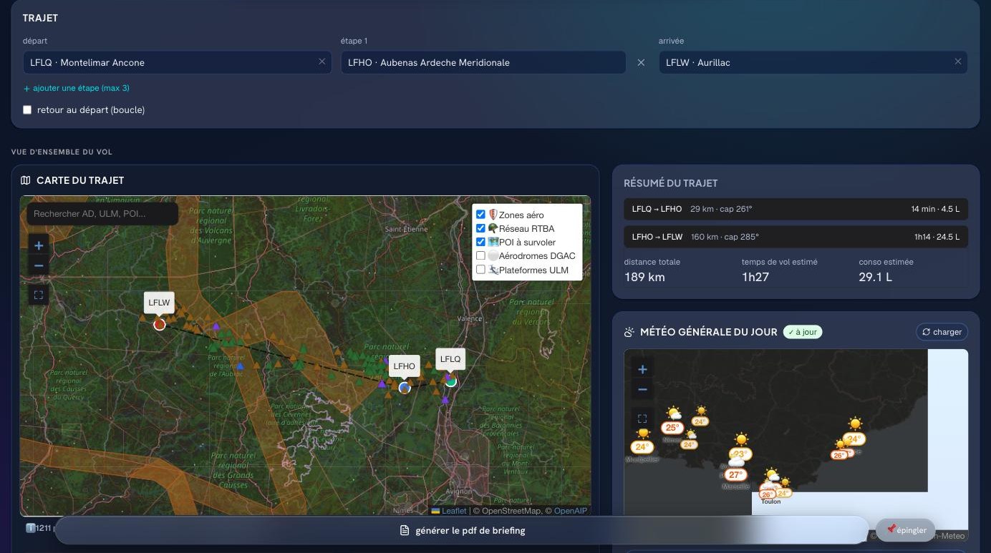
Task: Toggle fullscreen on the weather map
Action: pyautogui.click(x=642, y=419)
